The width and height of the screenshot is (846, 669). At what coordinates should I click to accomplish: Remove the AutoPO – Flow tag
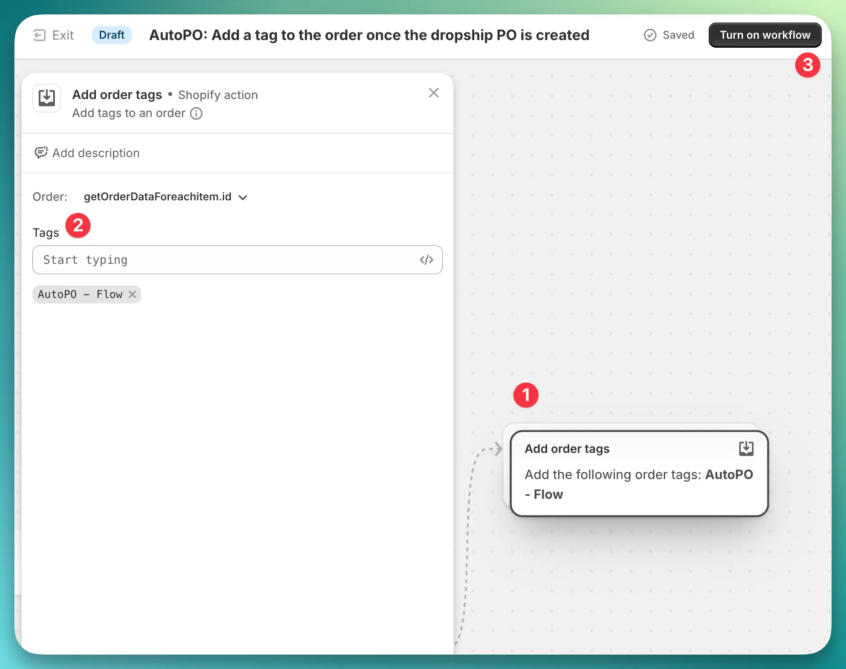[x=132, y=294]
